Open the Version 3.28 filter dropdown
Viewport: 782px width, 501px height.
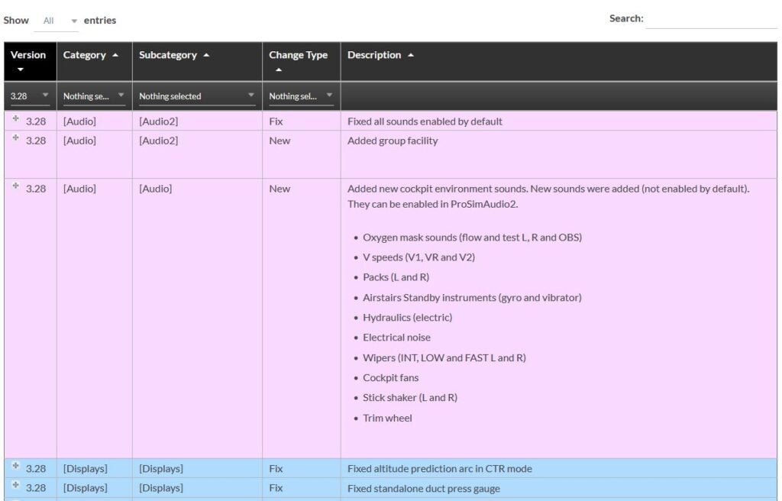[x=29, y=95]
